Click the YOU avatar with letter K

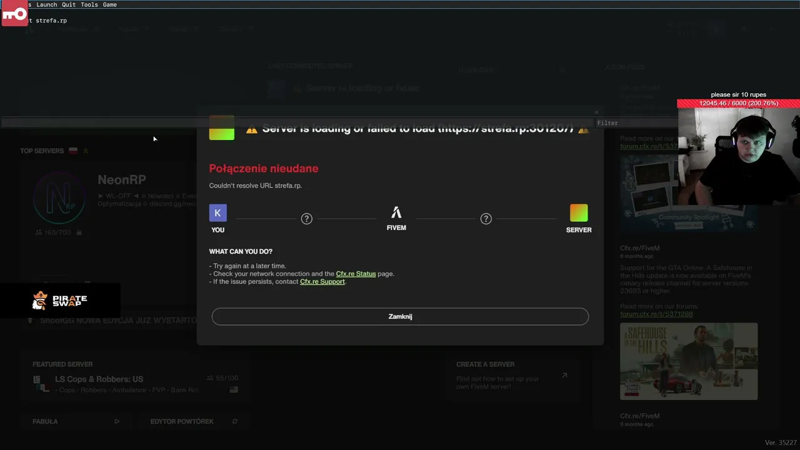(217, 213)
